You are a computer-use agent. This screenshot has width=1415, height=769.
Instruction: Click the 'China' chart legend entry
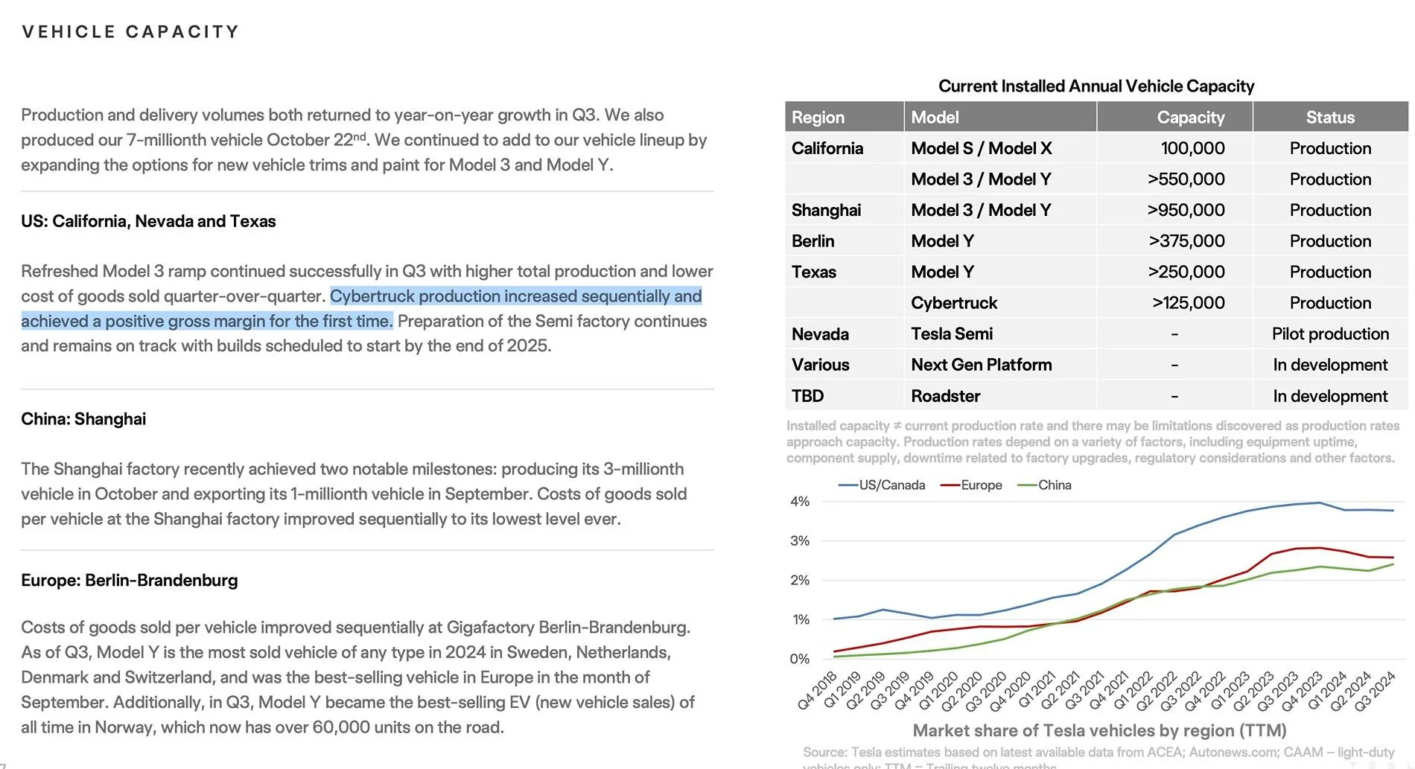1045,485
